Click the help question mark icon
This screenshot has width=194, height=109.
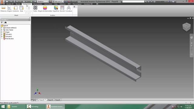(x=173, y=2)
